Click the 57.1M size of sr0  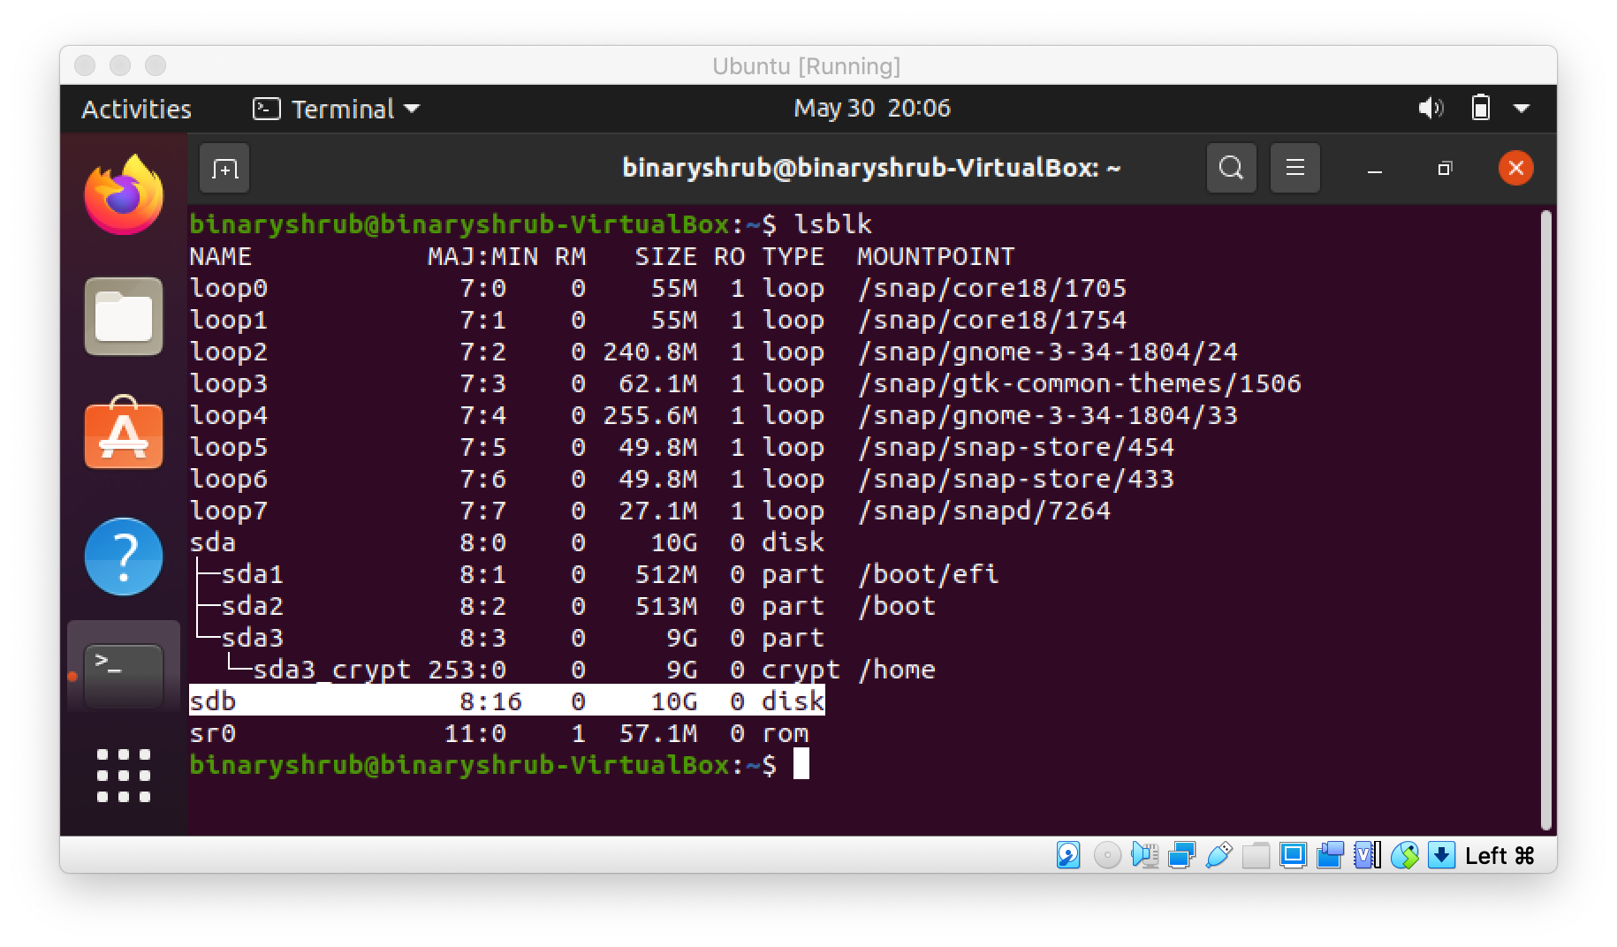click(x=657, y=733)
